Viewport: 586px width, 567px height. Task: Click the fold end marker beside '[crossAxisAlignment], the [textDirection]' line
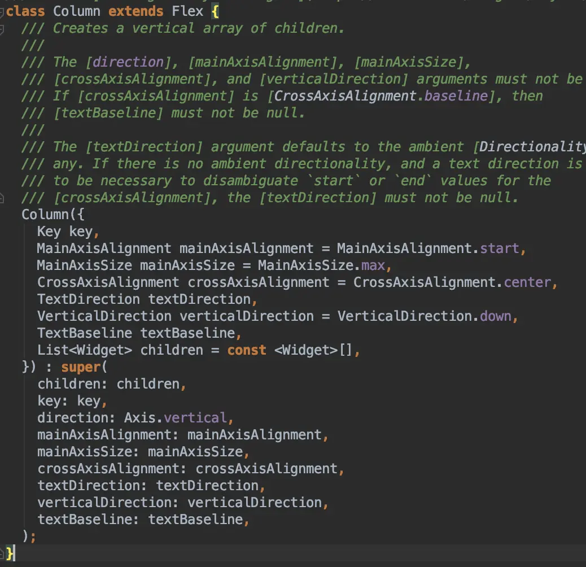click(2, 198)
